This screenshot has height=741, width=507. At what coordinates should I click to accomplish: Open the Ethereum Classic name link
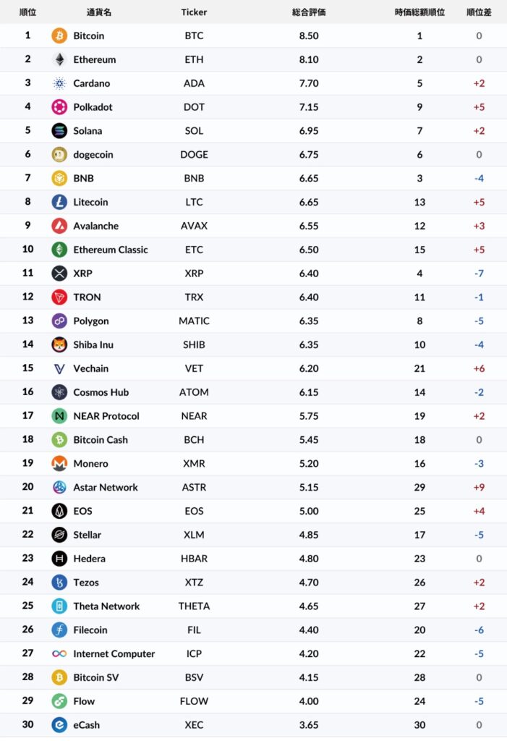(x=111, y=250)
